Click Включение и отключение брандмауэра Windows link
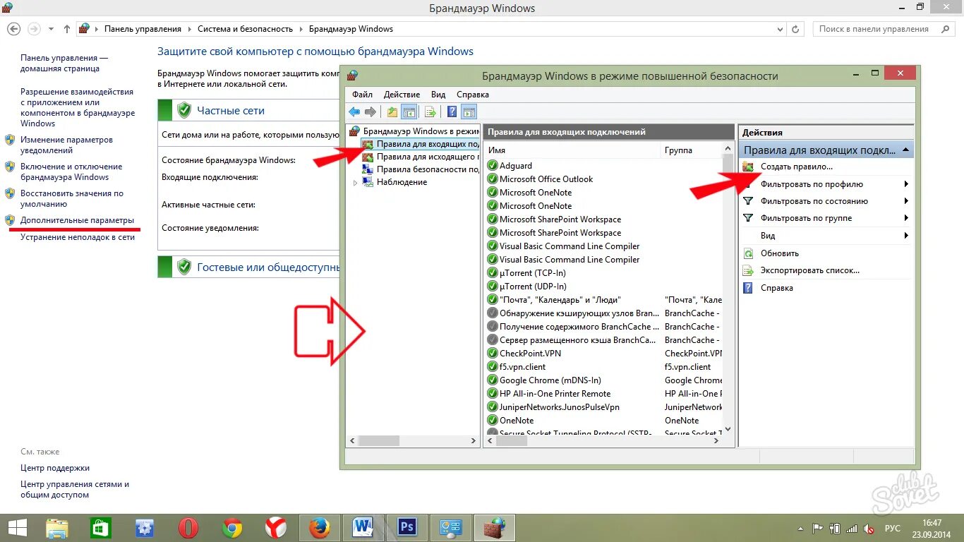The image size is (964, 542). (x=71, y=171)
